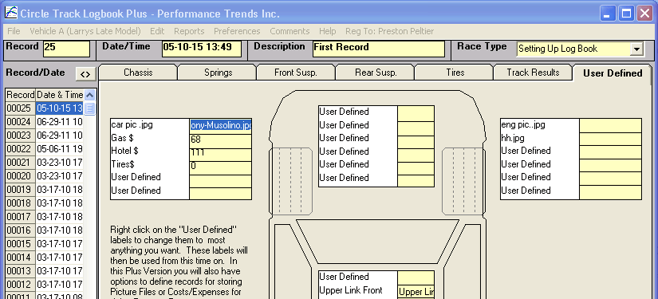
Task: Switch to the Front Susp. tab
Action: pyautogui.click(x=296, y=73)
